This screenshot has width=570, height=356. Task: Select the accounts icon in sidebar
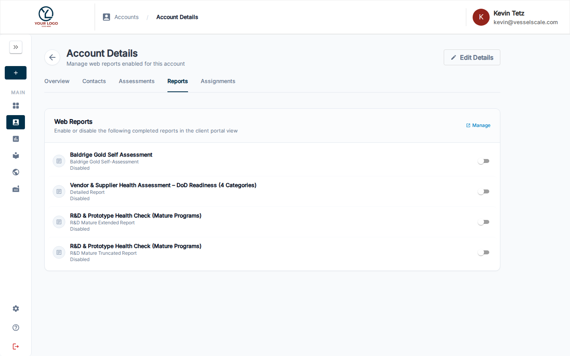(x=16, y=122)
